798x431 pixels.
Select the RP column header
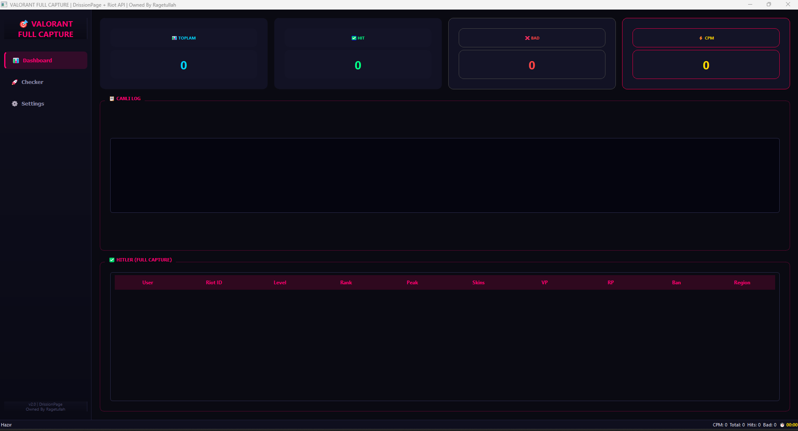(610, 283)
